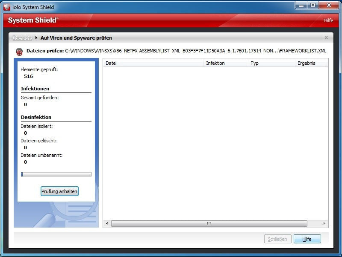Sort results by Ergebnis column
Image resolution: width=342 pixels, height=257 pixels.
tap(311, 63)
